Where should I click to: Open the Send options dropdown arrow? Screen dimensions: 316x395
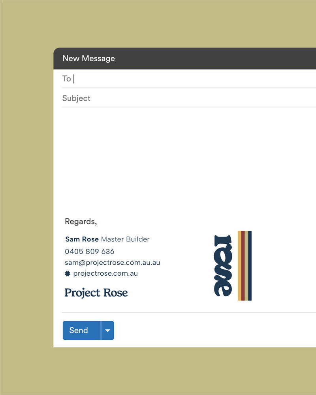[107, 330]
